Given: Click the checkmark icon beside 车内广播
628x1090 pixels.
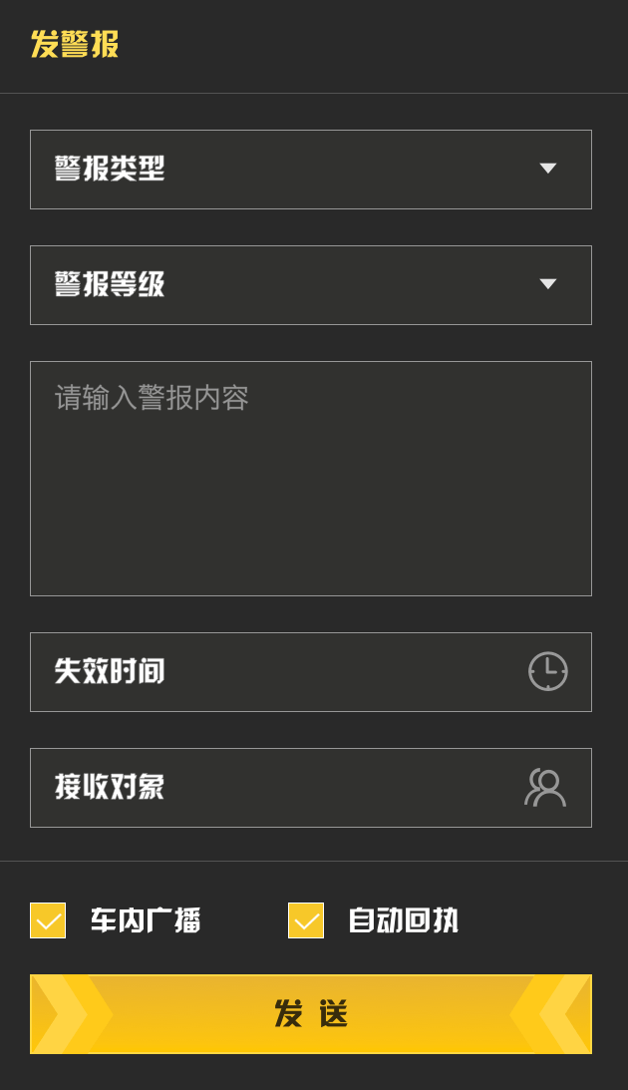Looking at the screenshot, I should 48,921.
